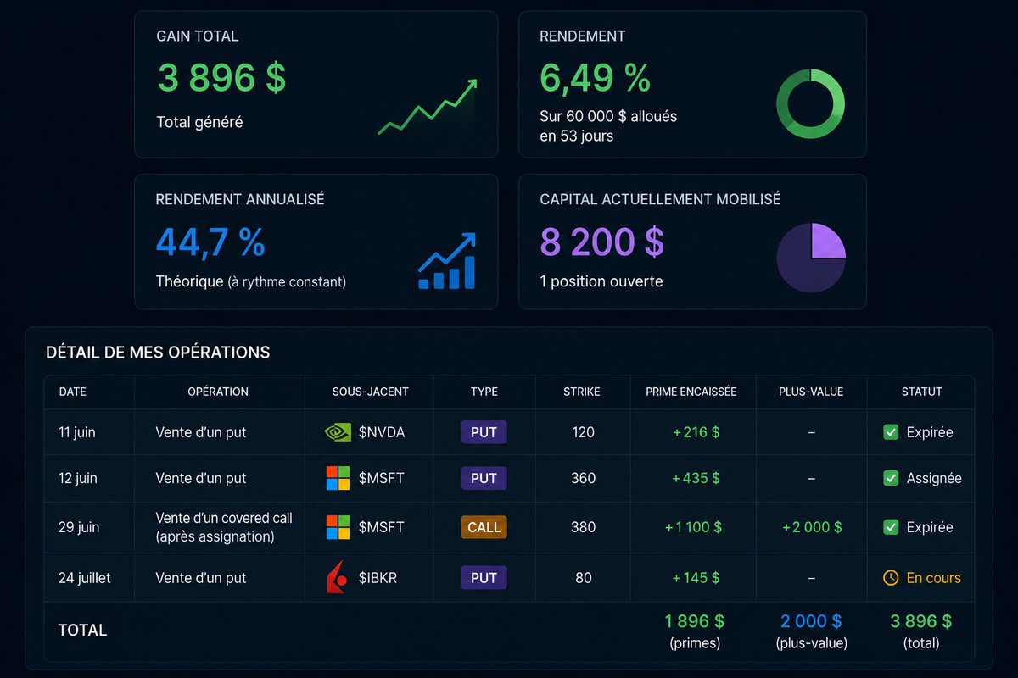Select the PLUS-VALUE column header
The image size is (1018, 678).
[811, 392]
